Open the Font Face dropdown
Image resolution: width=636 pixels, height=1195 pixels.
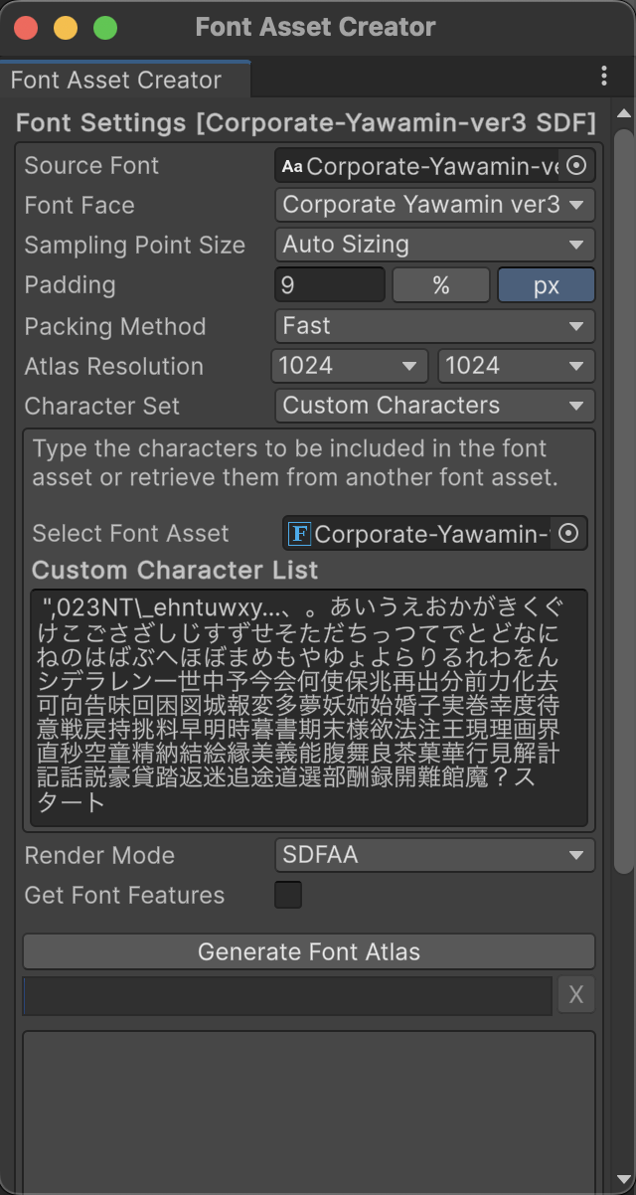tap(434, 205)
